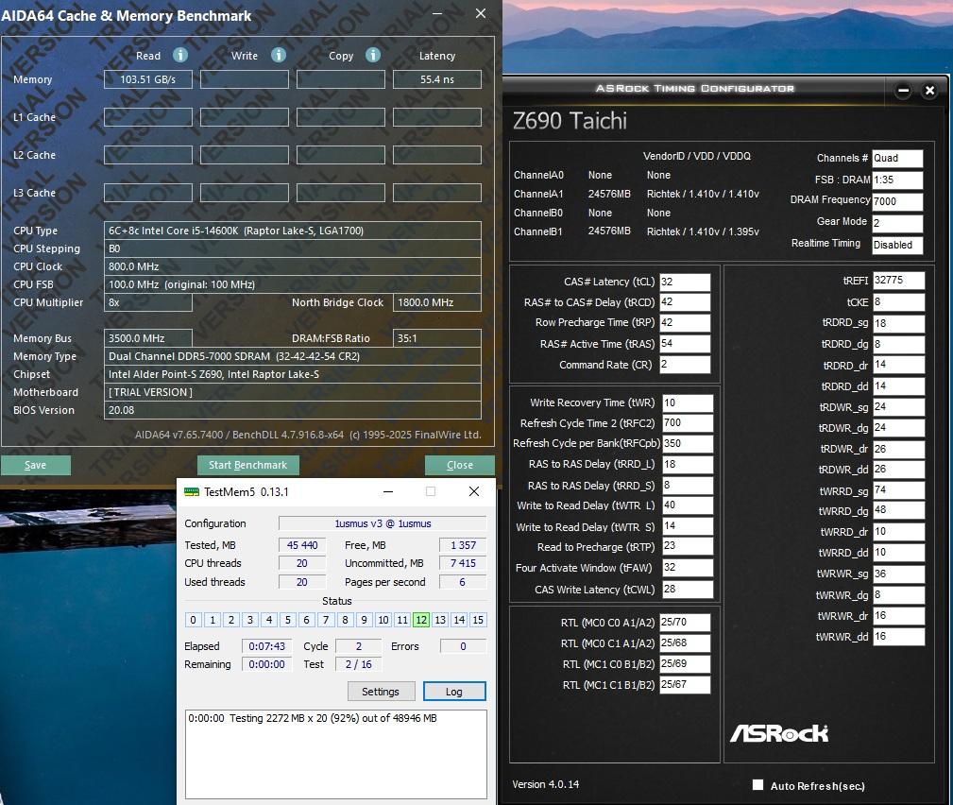Enable the Auto Refresh(sec.) checkbox
The image size is (953, 805).
757,785
